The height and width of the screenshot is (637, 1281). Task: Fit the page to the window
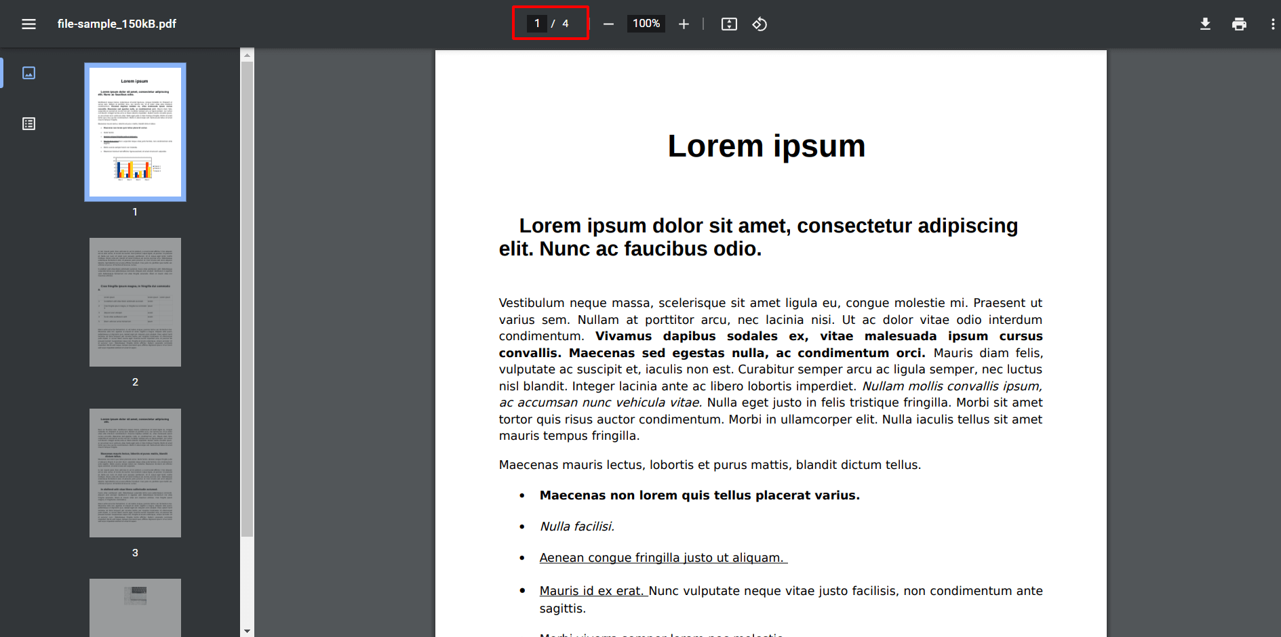(x=728, y=24)
